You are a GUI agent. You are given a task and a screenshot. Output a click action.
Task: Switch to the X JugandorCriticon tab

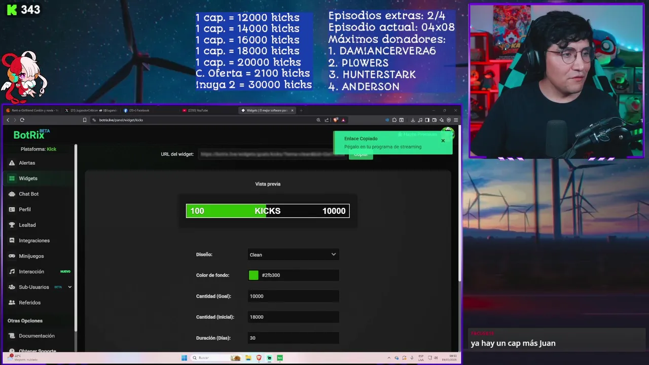(x=91, y=110)
